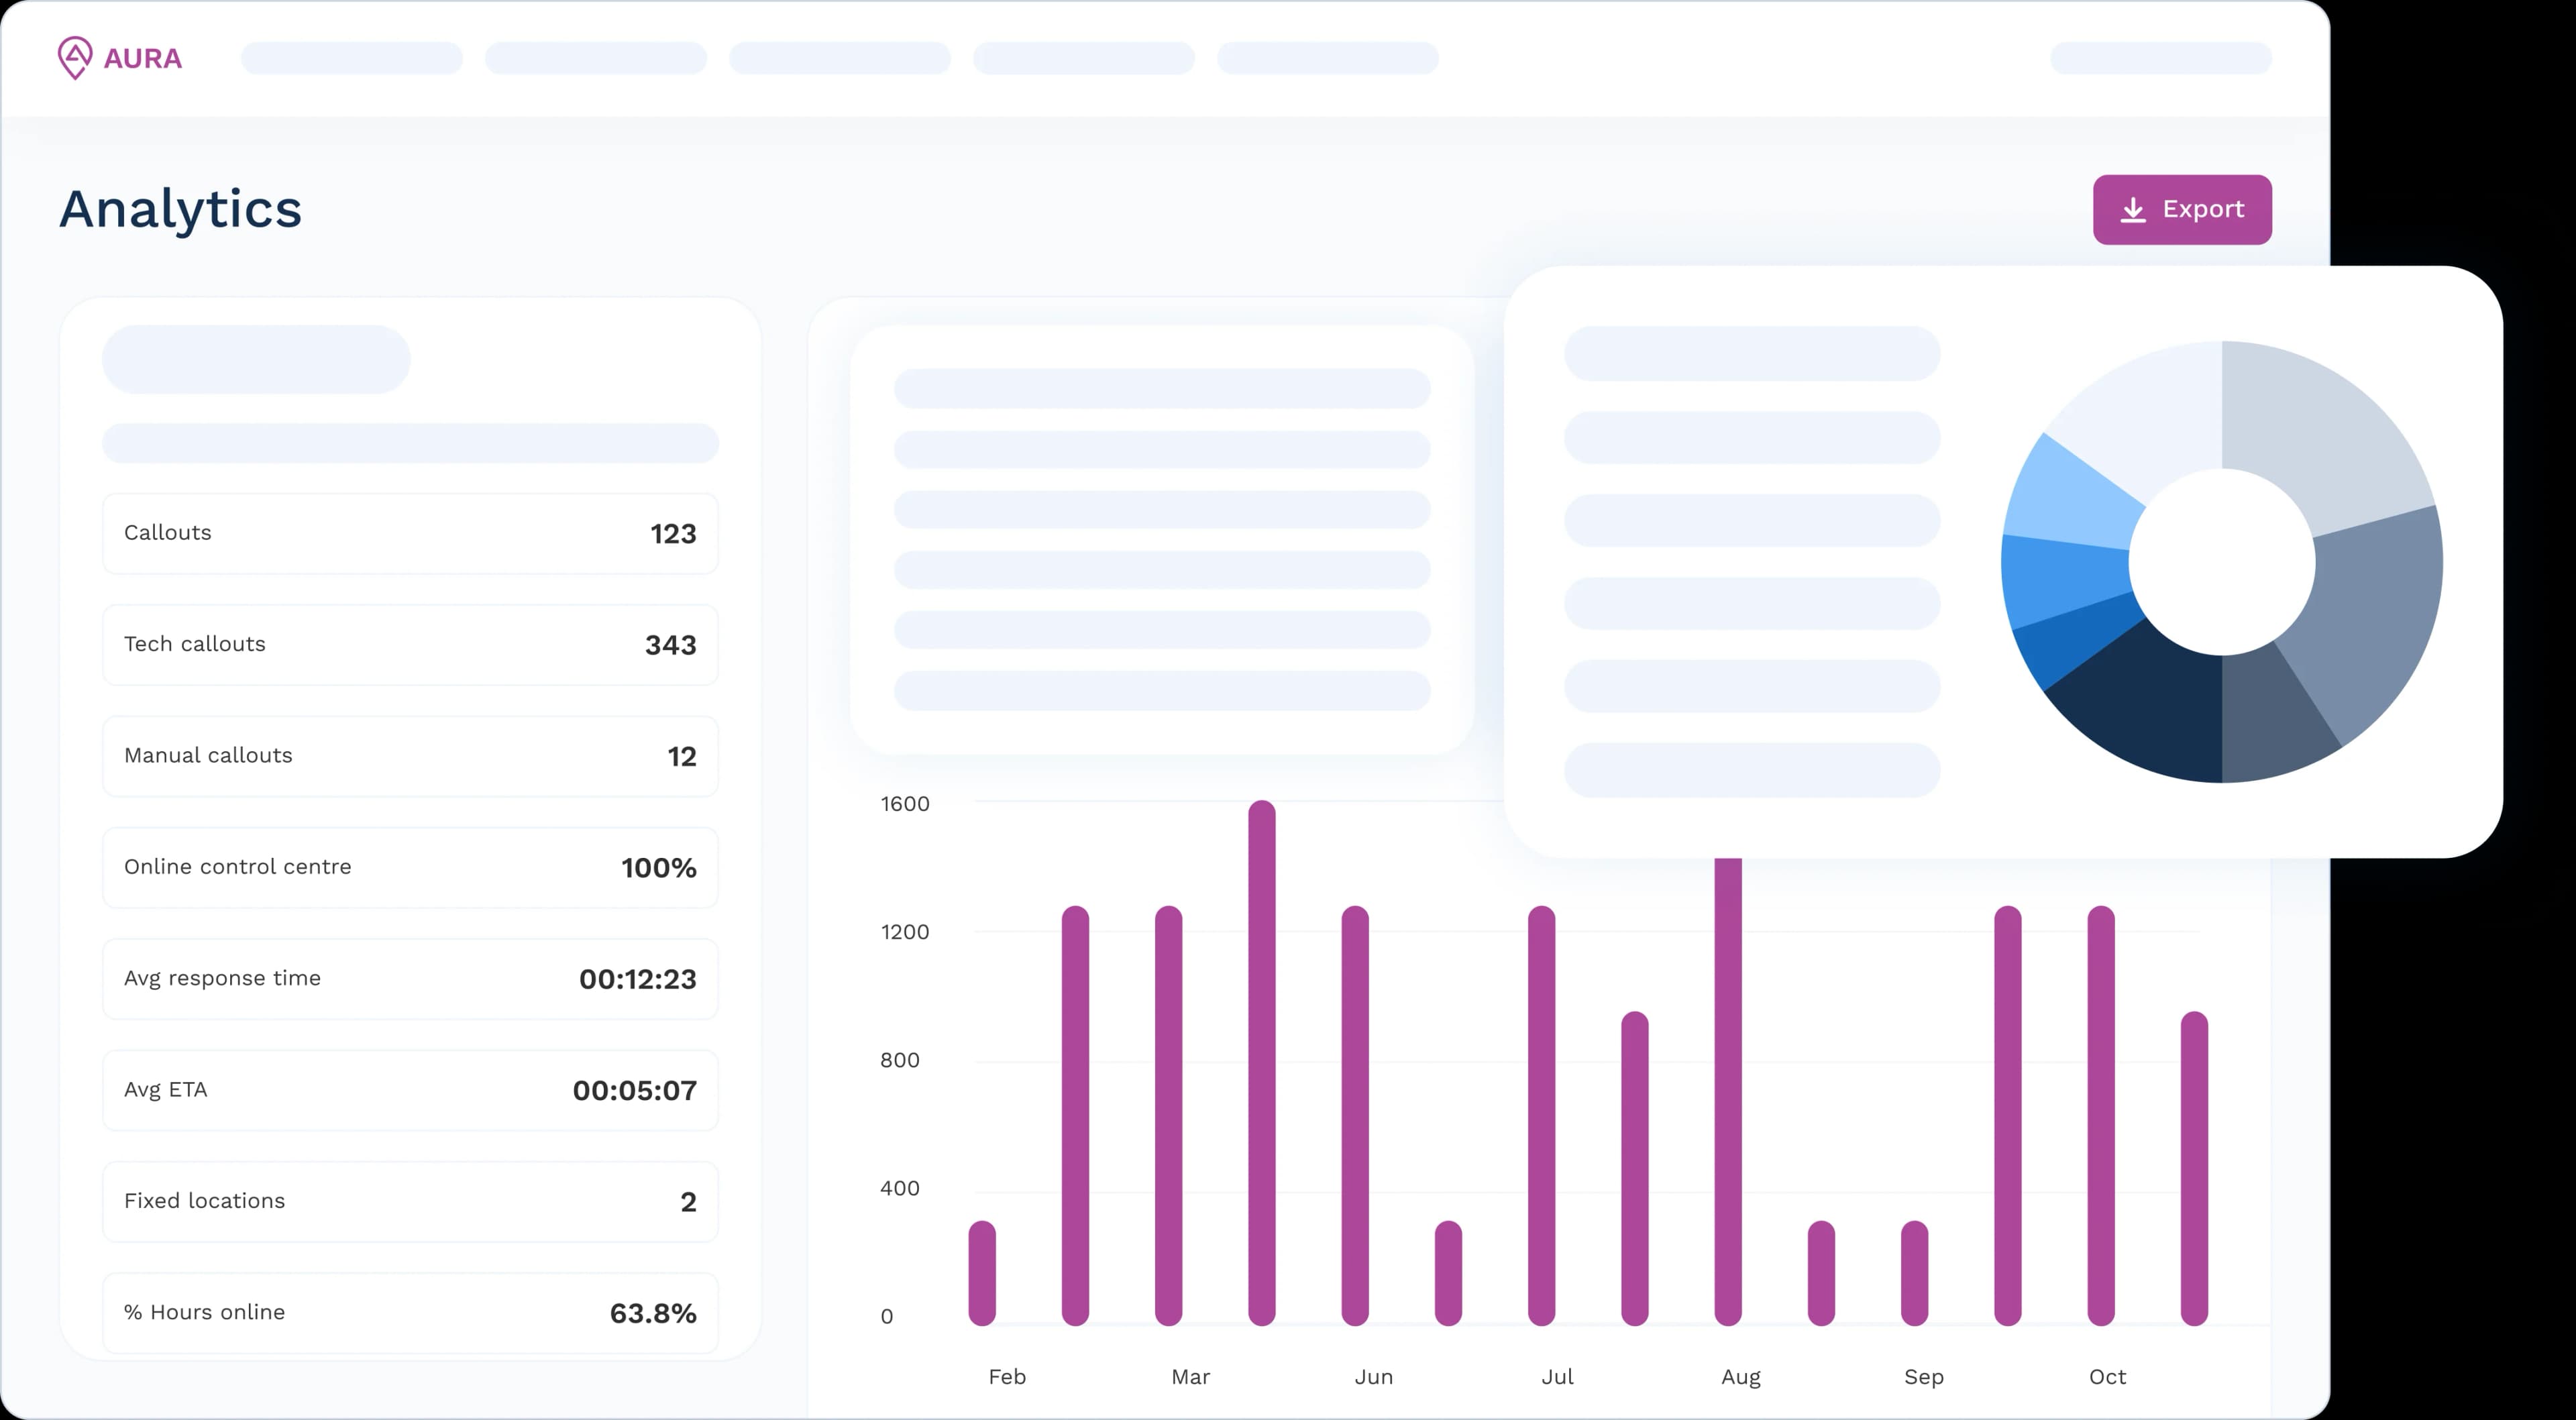Click the Manual callouts row

coord(410,756)
